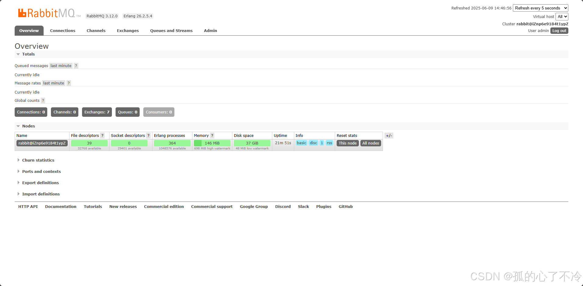Change Queued messages last minute range
583x286 pixels.
click(x=61, y=66)
